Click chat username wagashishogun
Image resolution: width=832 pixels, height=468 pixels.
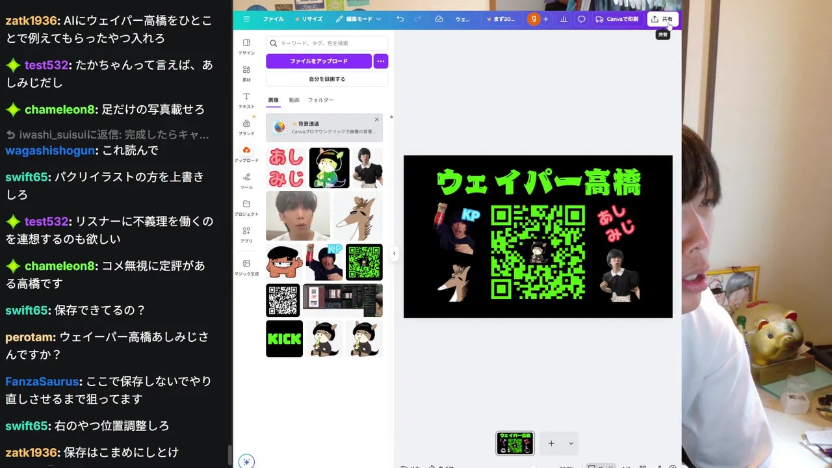point(51,150)
